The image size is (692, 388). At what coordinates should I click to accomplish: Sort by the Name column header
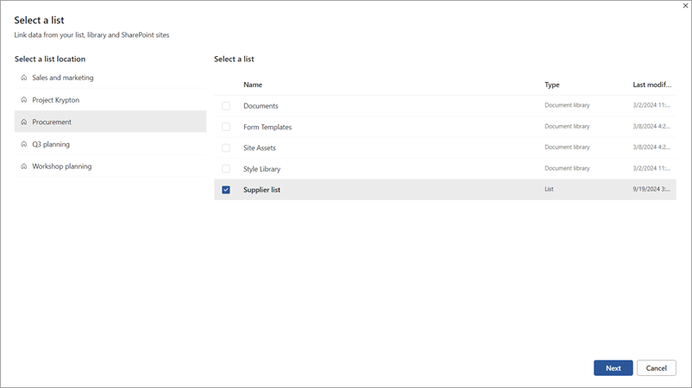tap(253, 84)
